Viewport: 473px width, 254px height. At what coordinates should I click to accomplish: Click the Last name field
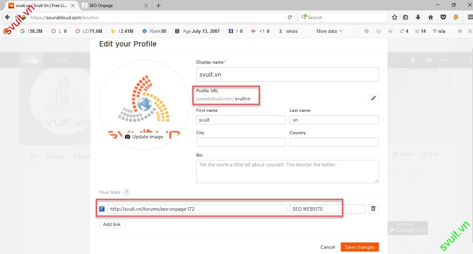[334, 120]
